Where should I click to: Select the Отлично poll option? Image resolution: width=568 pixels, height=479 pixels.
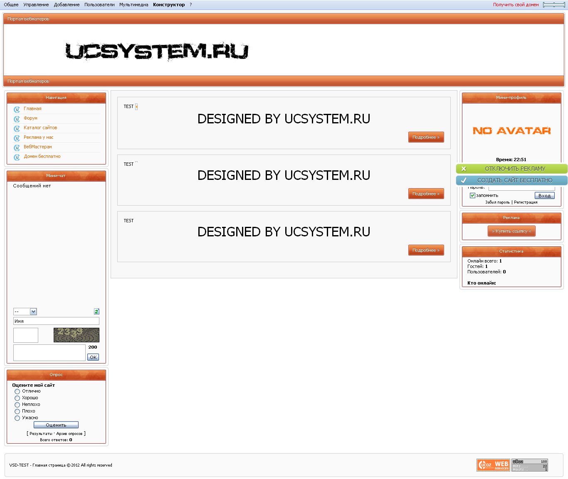click(17, 391)
